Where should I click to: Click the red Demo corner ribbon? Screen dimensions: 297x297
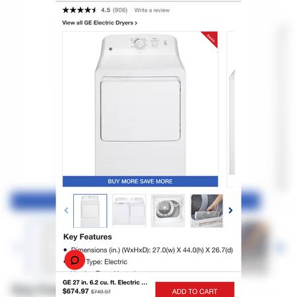(x=211, y=38)
